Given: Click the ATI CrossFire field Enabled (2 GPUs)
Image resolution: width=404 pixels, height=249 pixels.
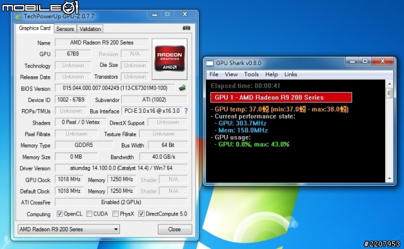Looking at the screenshot, I should click(121, 202).
